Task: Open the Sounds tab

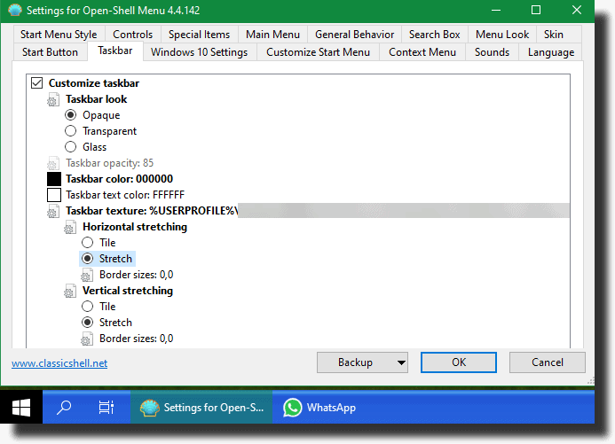Action: (493, 52)
